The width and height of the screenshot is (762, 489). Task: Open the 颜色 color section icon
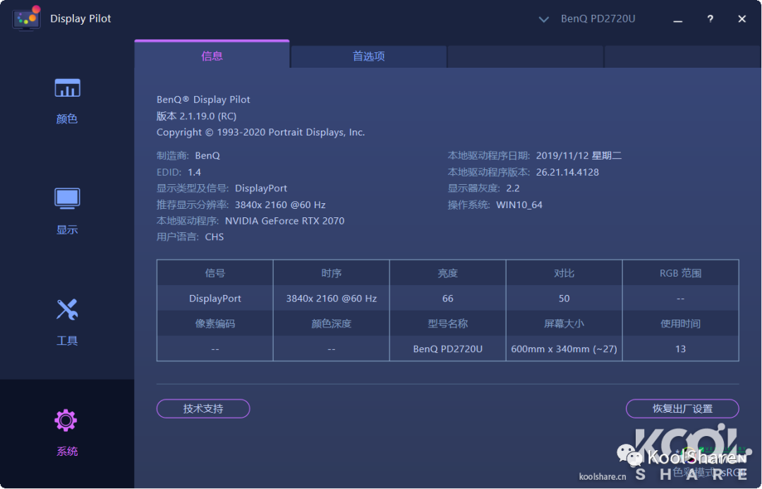(x=67, y=88)
